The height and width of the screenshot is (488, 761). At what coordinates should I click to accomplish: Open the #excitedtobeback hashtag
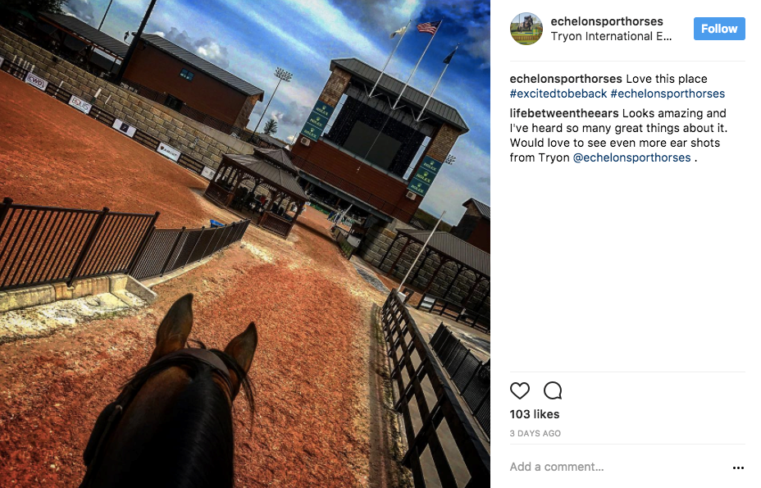(x=558, y=93)
